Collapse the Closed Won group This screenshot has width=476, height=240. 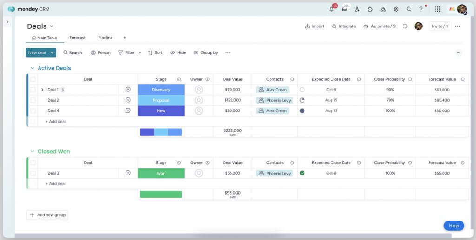tap(32, 151)
